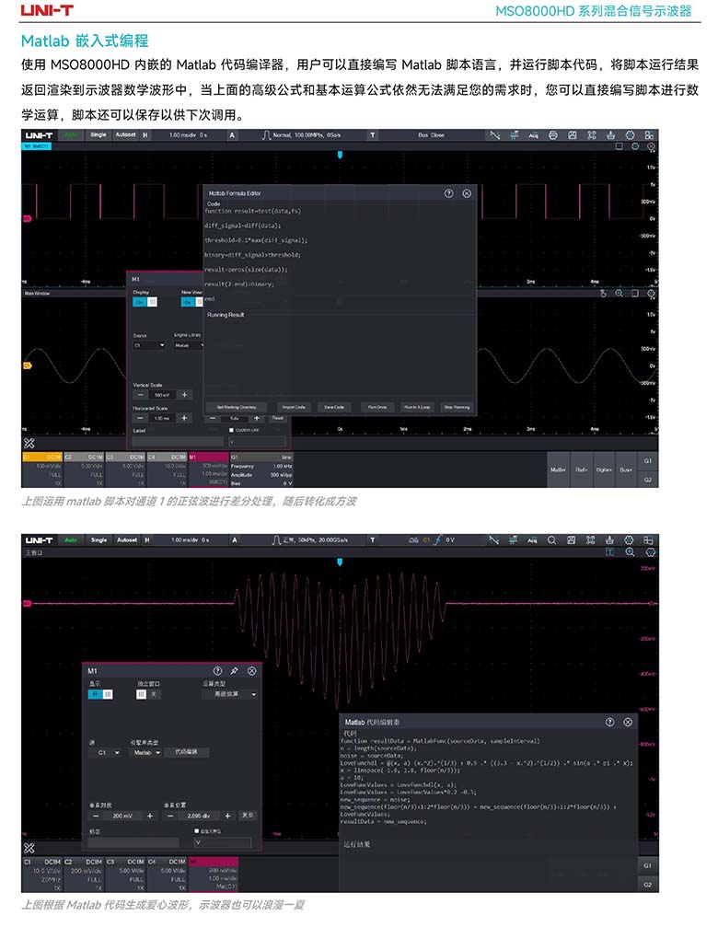The width and height of the screenshot is (718, 927).
Task: Pin the M1 panel with the pushpin icon
Action: pyautogui.click(x=235, y=671)
